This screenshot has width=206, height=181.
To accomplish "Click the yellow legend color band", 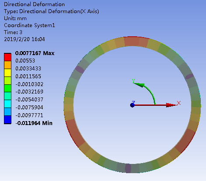I will [x=7, y=73].
